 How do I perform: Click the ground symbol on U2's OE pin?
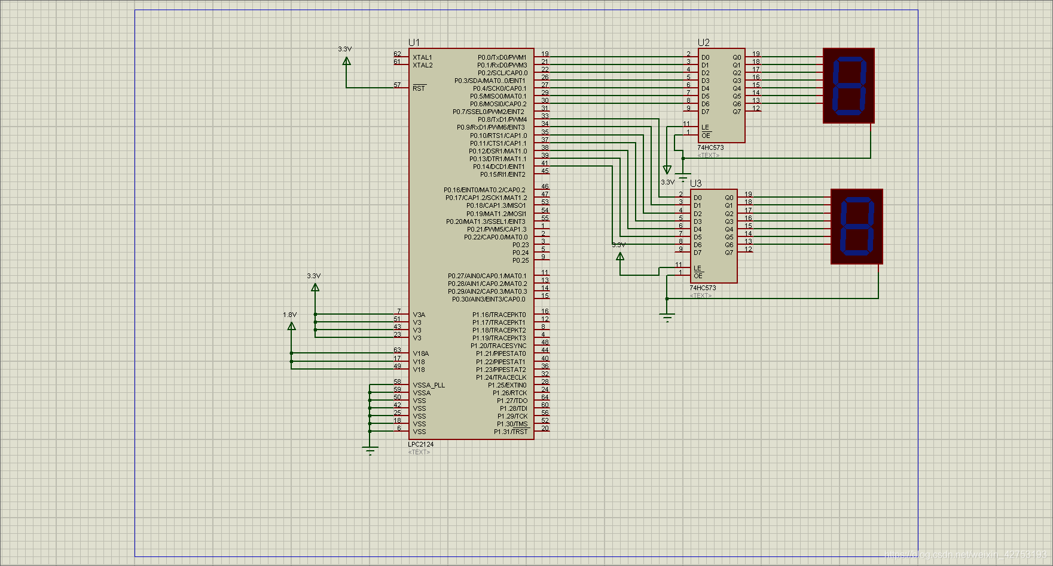tap(683, 177)
